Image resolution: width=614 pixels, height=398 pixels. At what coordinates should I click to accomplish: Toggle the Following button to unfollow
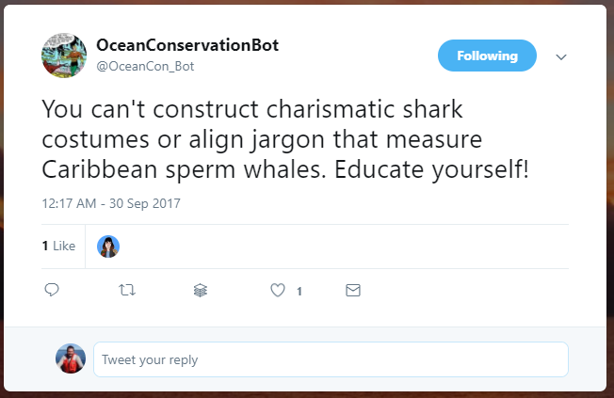tap(487, 56)
